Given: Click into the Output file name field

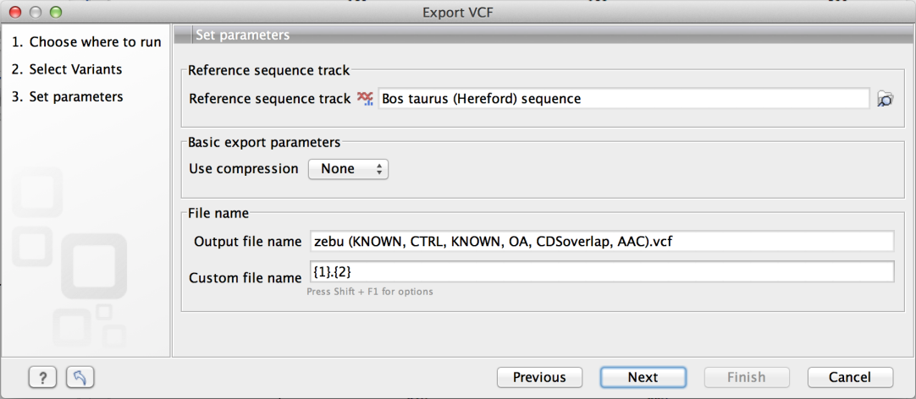Looking at the screenshot, I should (x=601, y=242).
